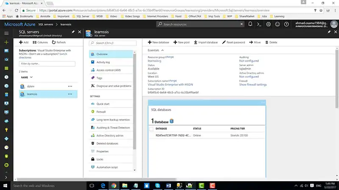Open the key icon in left sidebar
339x190 pixels.
6,130
